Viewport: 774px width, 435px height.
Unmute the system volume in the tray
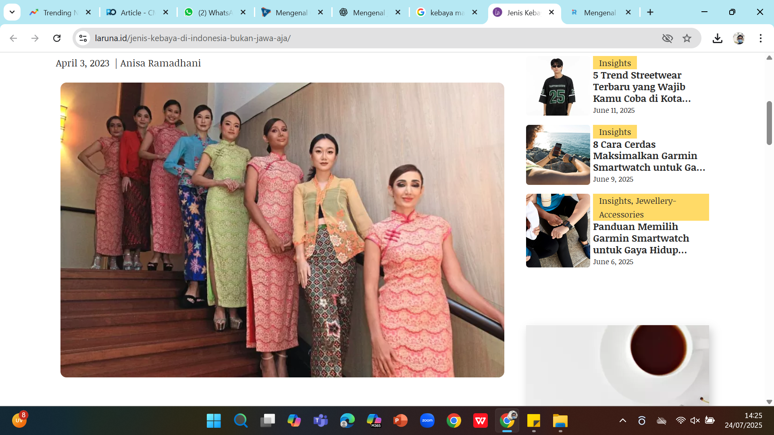(x=695, y=420)
